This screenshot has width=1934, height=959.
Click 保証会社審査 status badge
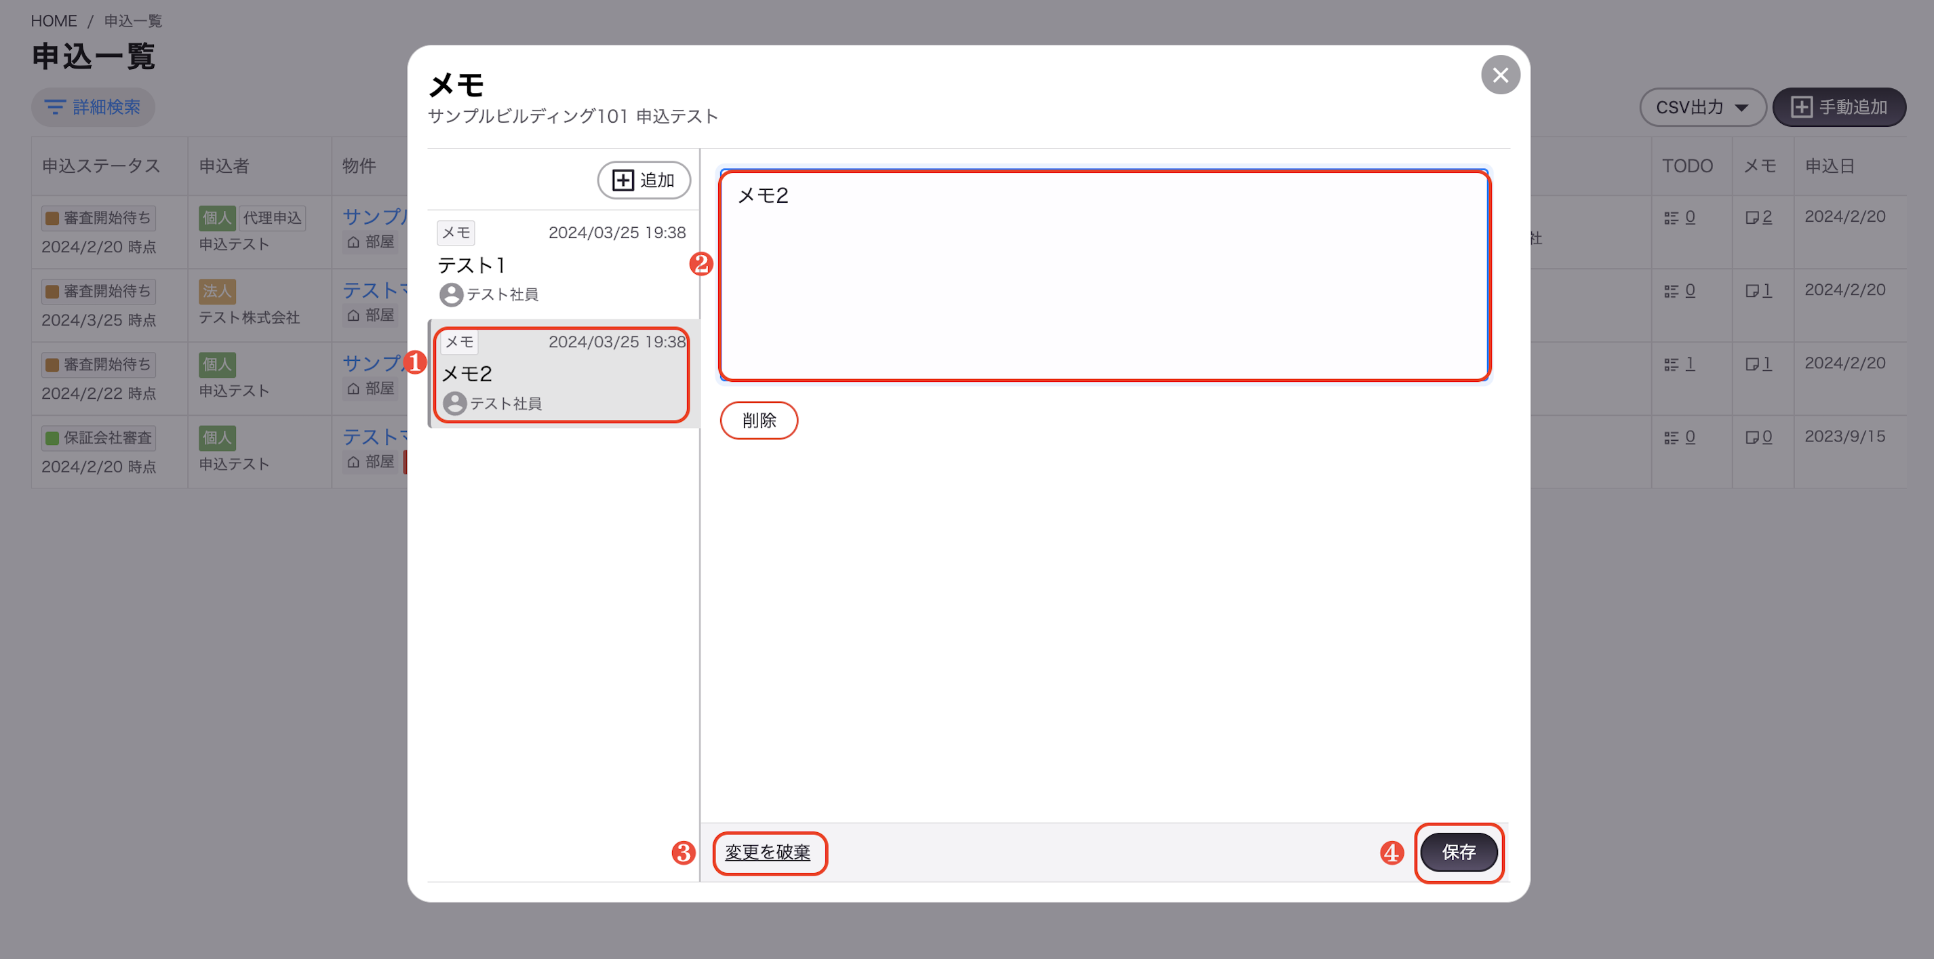pos(98,438)
